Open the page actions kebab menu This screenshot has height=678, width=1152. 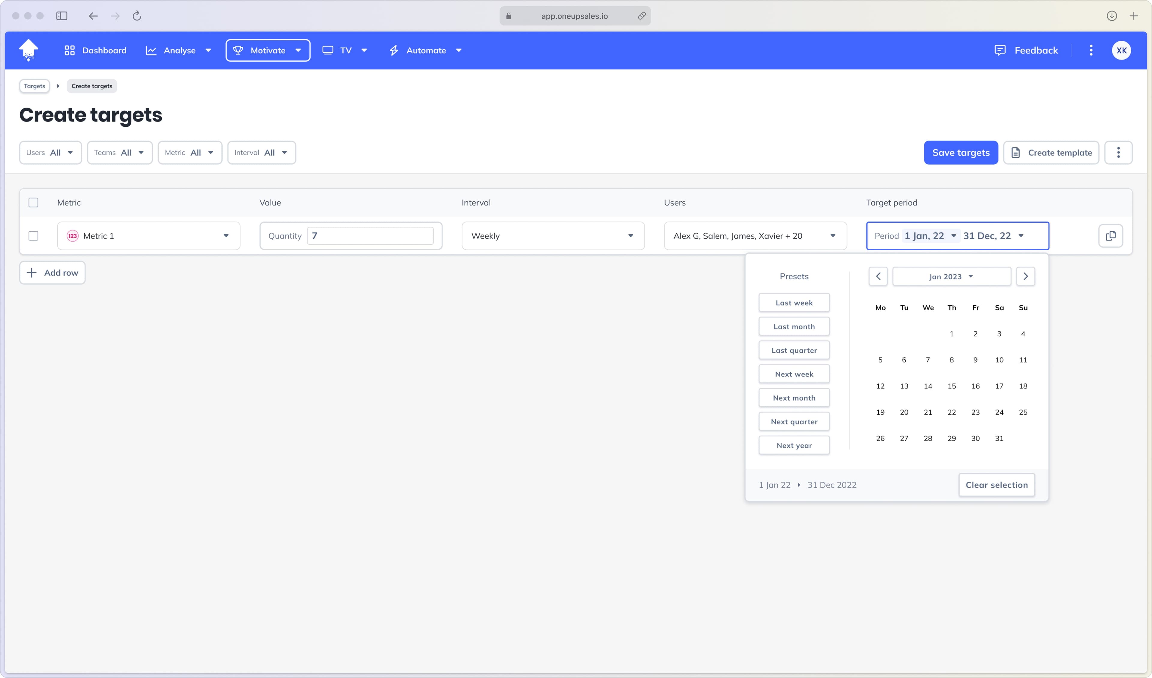pos(1118,153)
